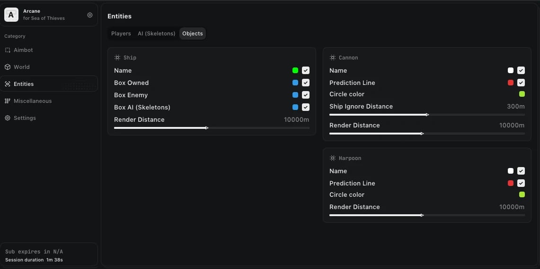
Task: Click the Harpoon Render Distance slider
Action: click(x=427, y=215)
